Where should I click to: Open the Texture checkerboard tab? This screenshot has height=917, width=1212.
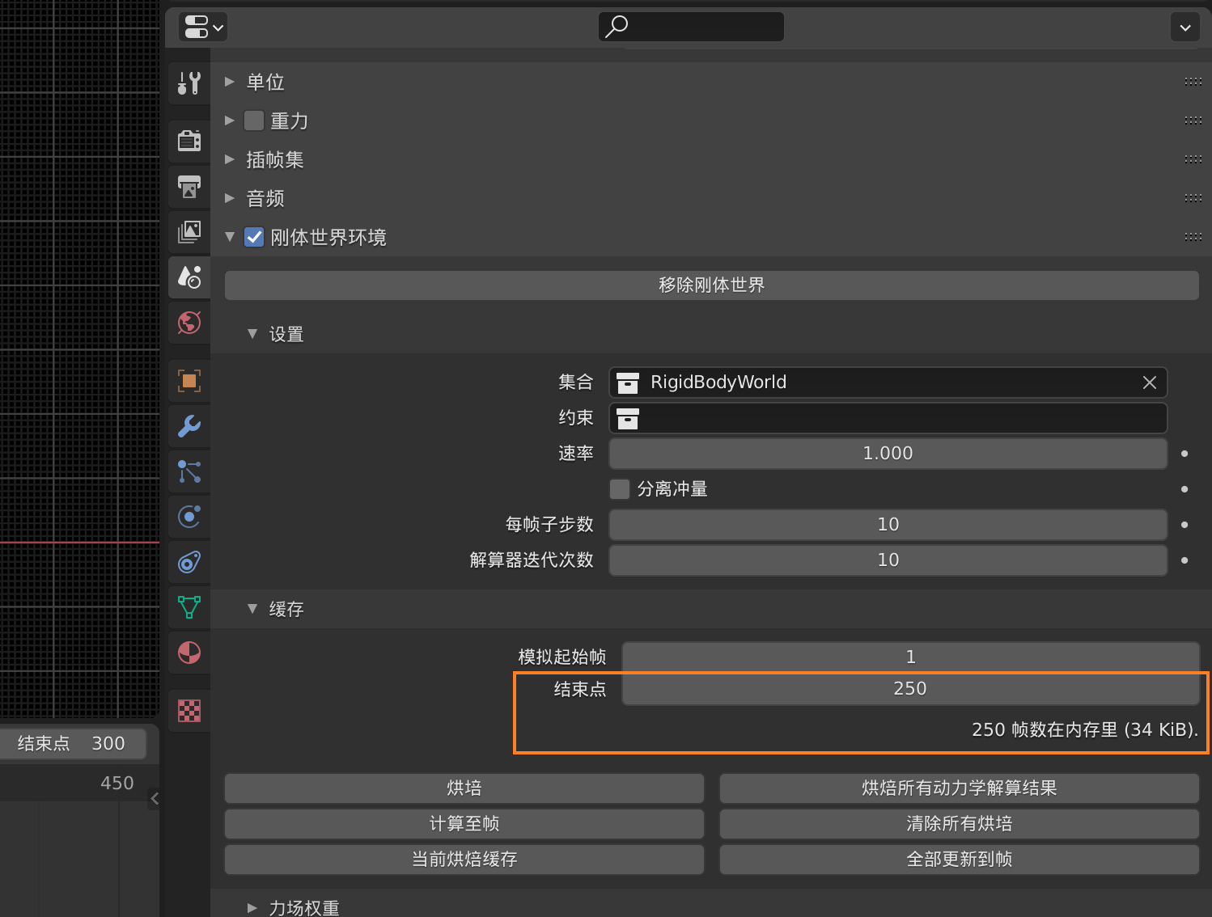189,711
